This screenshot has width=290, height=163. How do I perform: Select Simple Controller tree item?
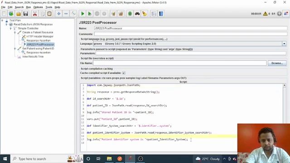tap(28, 29)
